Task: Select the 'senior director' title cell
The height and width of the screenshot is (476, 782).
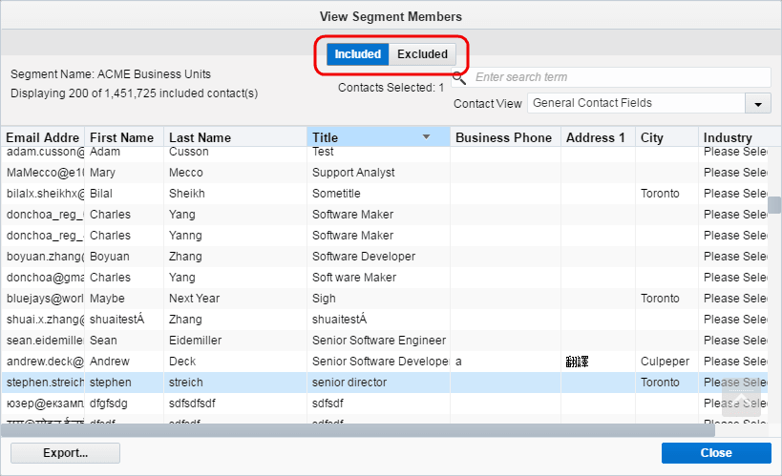Action: pyautogui.click(x=378, y=383)
